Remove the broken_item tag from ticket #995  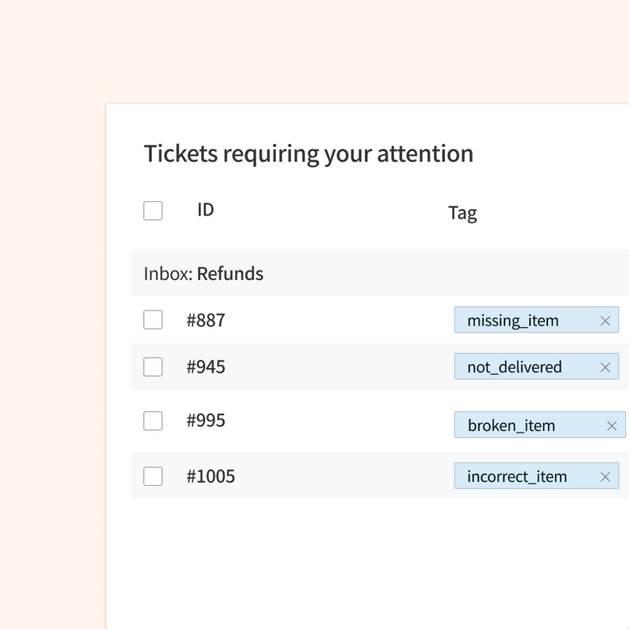coord(611,425)
